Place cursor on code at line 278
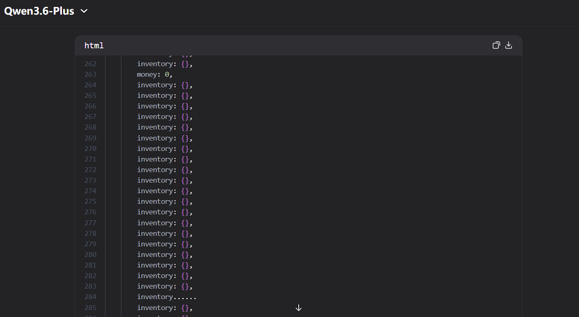 164,234
